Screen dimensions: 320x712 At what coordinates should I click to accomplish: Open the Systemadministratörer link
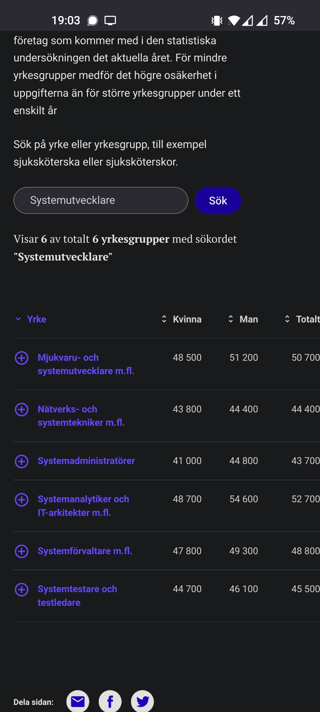coord(86,461)
